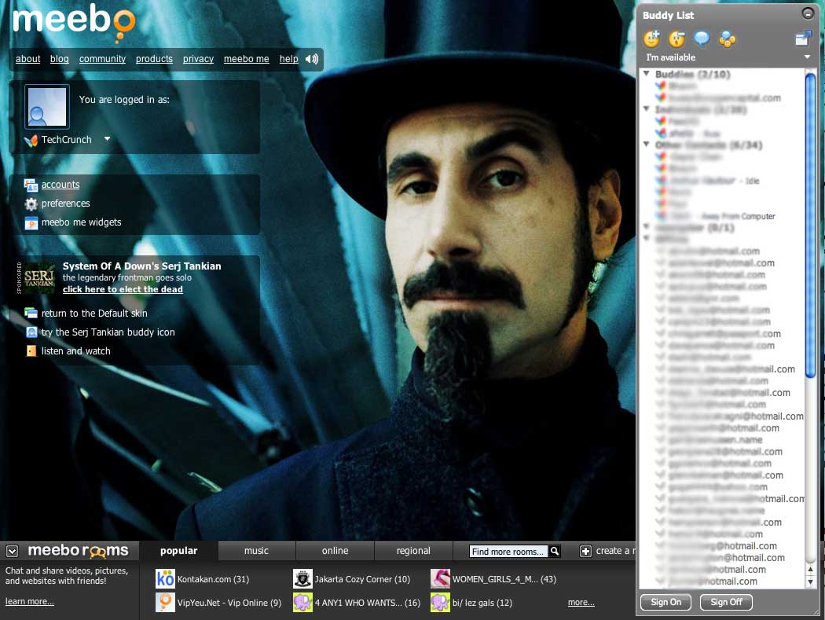Click the remove buddy smiley icon
Image resolution: width=825 pixels, height=620 pixels.
[676, 39]
